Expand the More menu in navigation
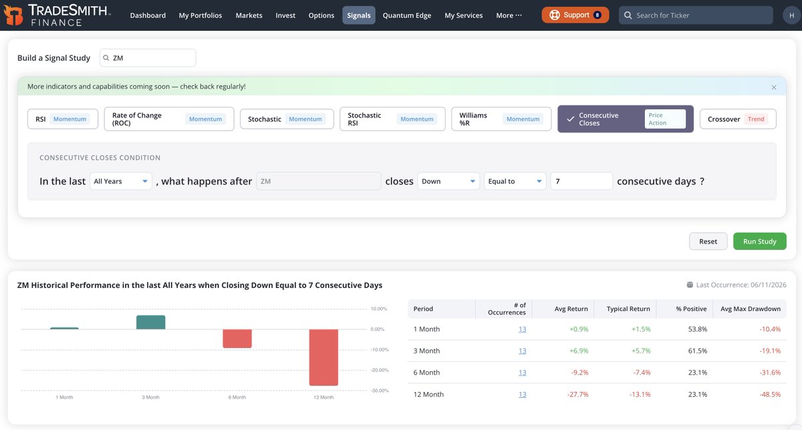The image size is (802, 430). point(509,15)
